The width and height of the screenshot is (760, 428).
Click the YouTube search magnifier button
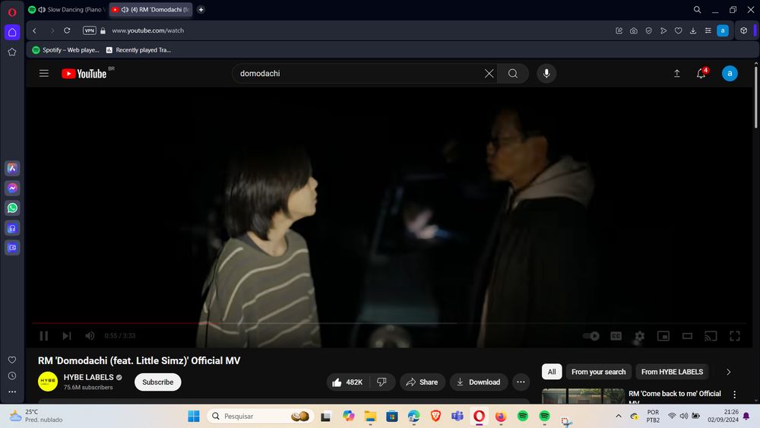[513, 74]
